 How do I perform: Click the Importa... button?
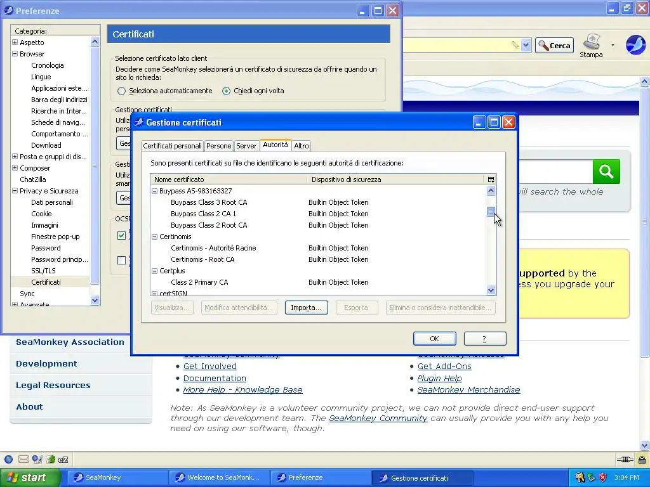tap(306, 308)
